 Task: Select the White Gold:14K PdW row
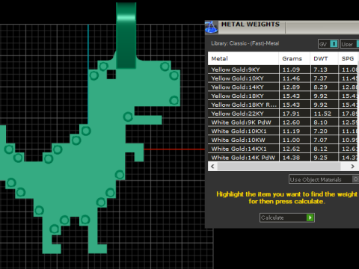pyautogui.click(x=283, y=158)
